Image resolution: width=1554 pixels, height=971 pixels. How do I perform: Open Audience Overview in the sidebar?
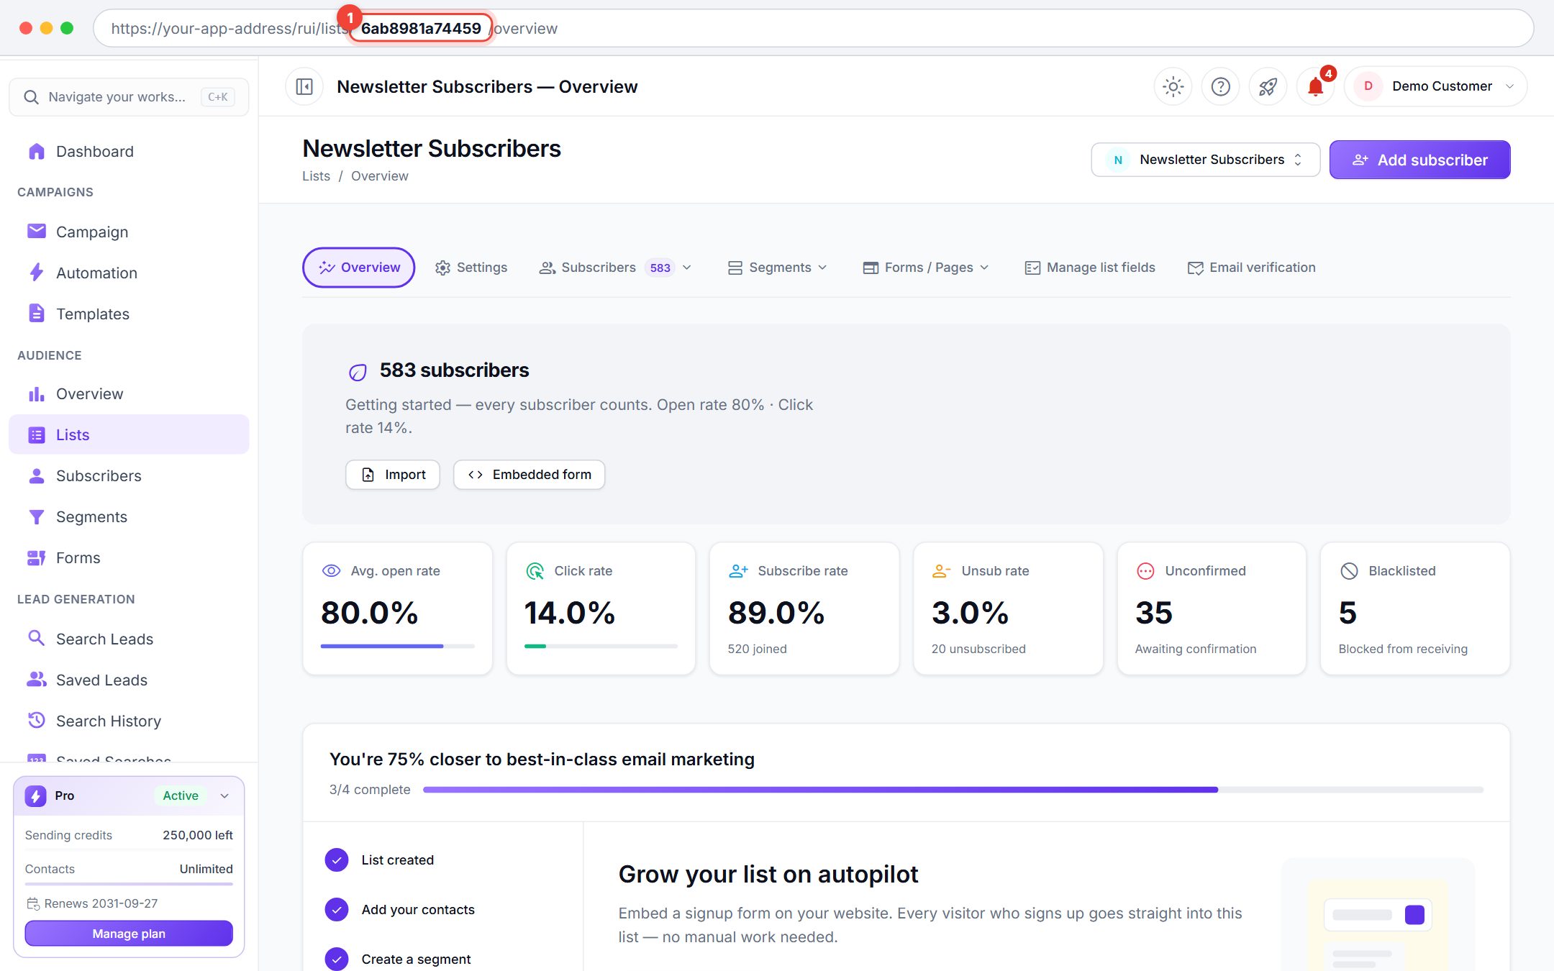129,394
